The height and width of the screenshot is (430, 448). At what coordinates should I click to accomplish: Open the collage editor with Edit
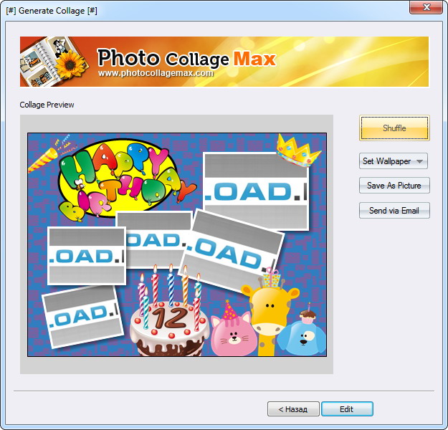(x=347, y=409)
